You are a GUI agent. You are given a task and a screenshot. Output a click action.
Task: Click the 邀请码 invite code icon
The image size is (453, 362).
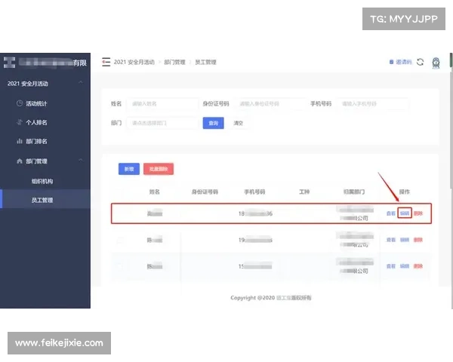[400, 62]
